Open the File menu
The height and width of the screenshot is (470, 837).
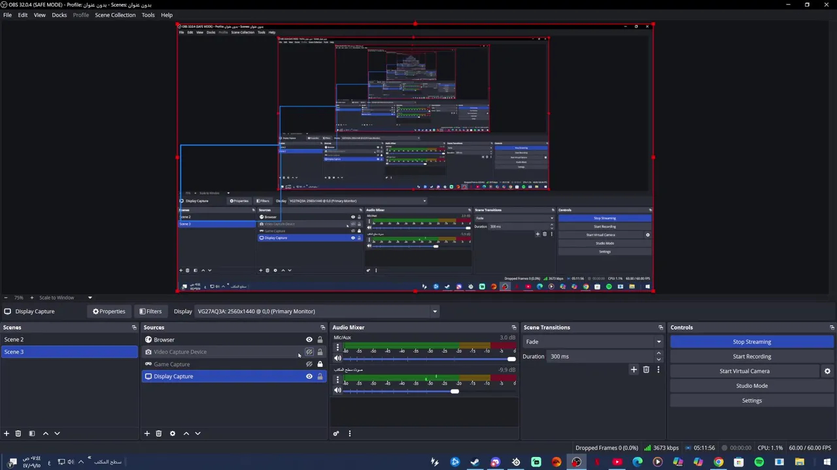click(7, 15)
